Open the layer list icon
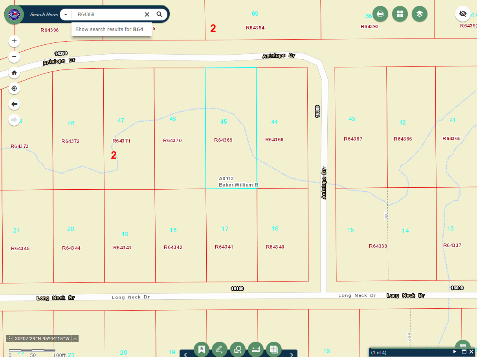The height and width of the screenshot is (357, 477). [419, 14]
